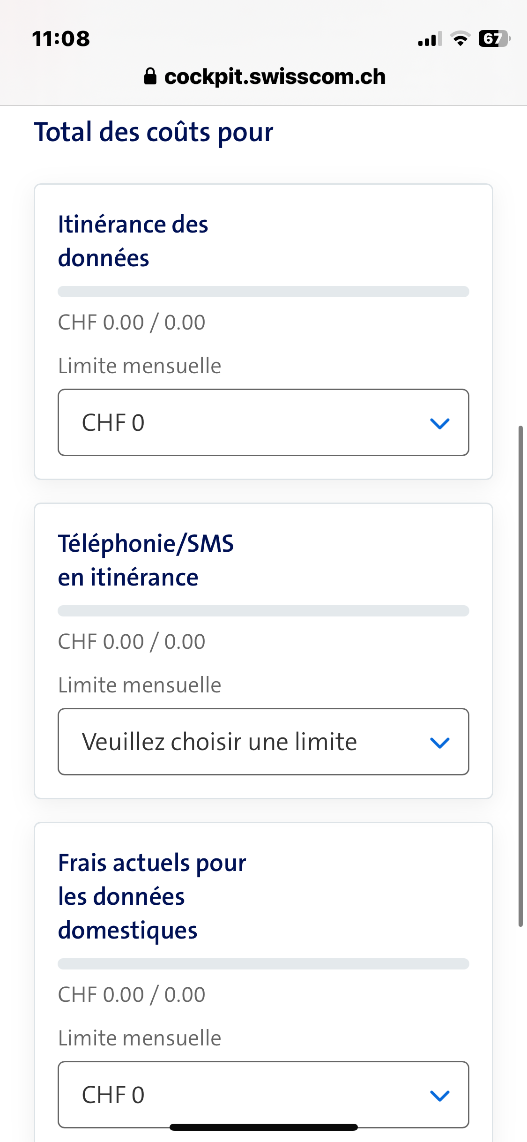
Task: Click the domestic data costs progress bar
Action: point(263,964)
